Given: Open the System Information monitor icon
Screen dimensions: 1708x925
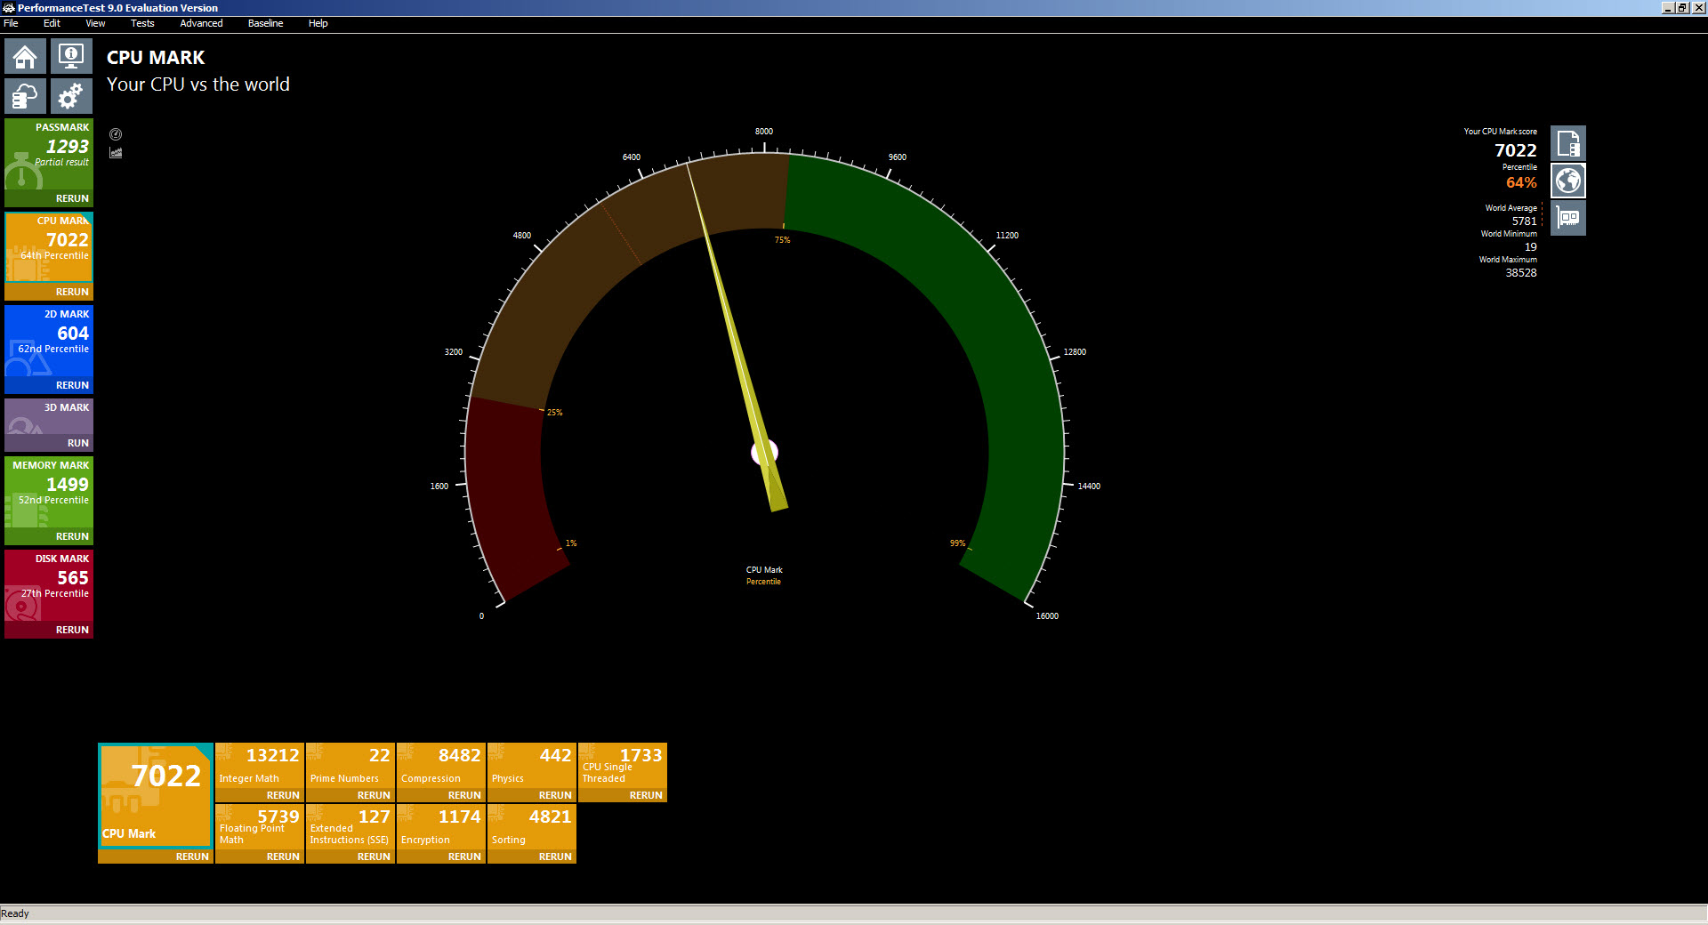Looking at the screenshot, I should click(71, 56).
